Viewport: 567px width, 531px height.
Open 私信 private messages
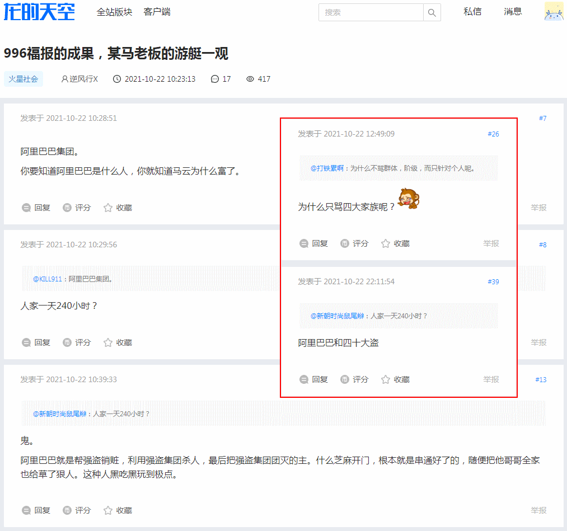472,12
